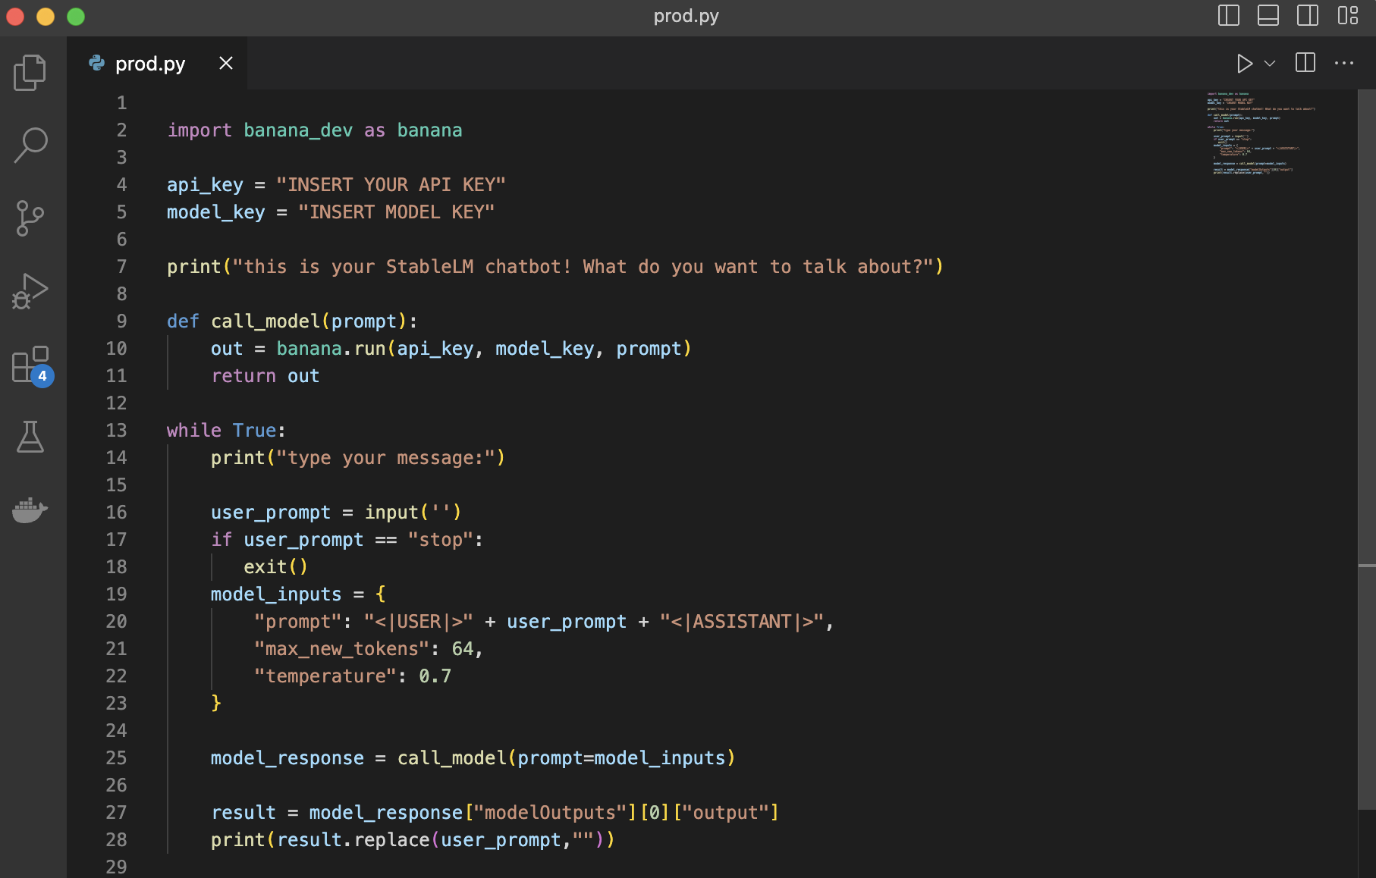This screenshot has height=878, width=1376.
Task: Toggle the secondary side bar
Action: pos(1307,16)
